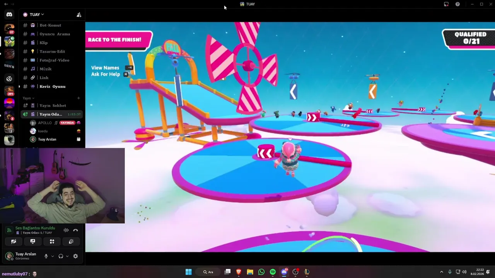Image resolution: width=495 pixels, height=278 pixels.
Task: Open notification bell in system tray
Action: click(488, 272)
